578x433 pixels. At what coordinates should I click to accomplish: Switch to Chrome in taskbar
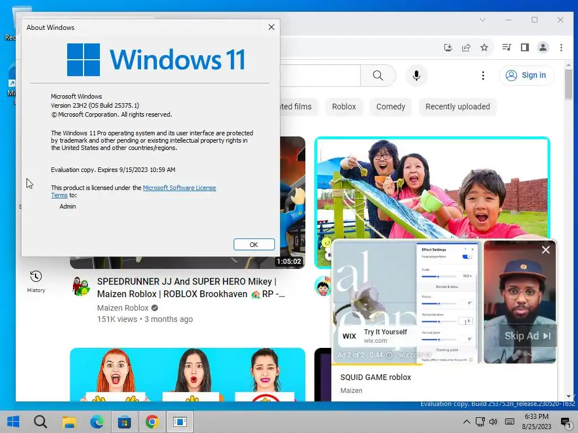pyautogui.click(x=152, y=422)
